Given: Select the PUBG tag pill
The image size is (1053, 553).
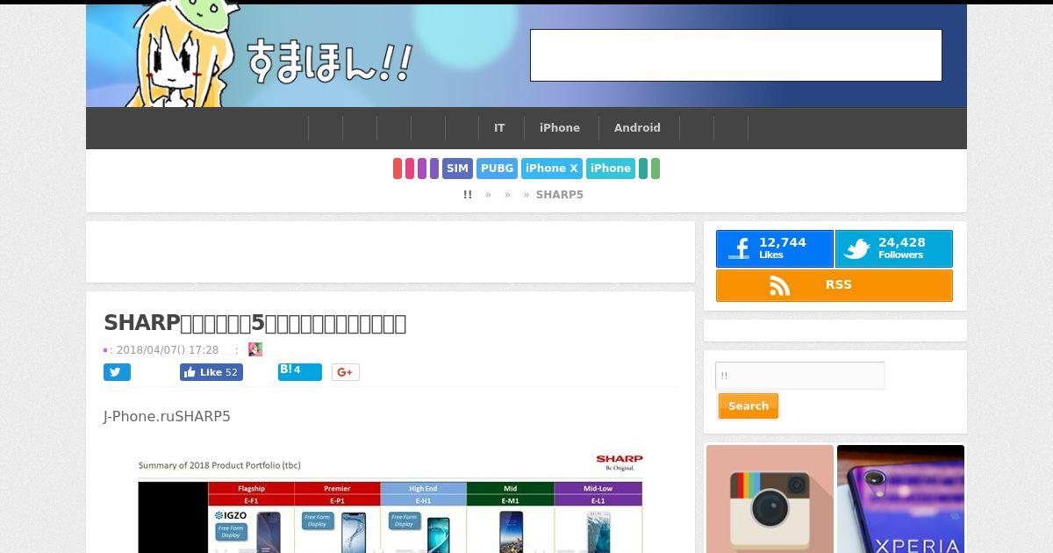Looking at the screenshot, I should (497, 169).
